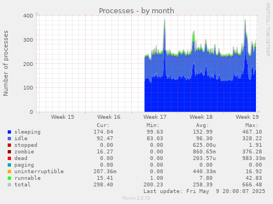Click the 'sleeping' legend label

(x=27, y=132)
